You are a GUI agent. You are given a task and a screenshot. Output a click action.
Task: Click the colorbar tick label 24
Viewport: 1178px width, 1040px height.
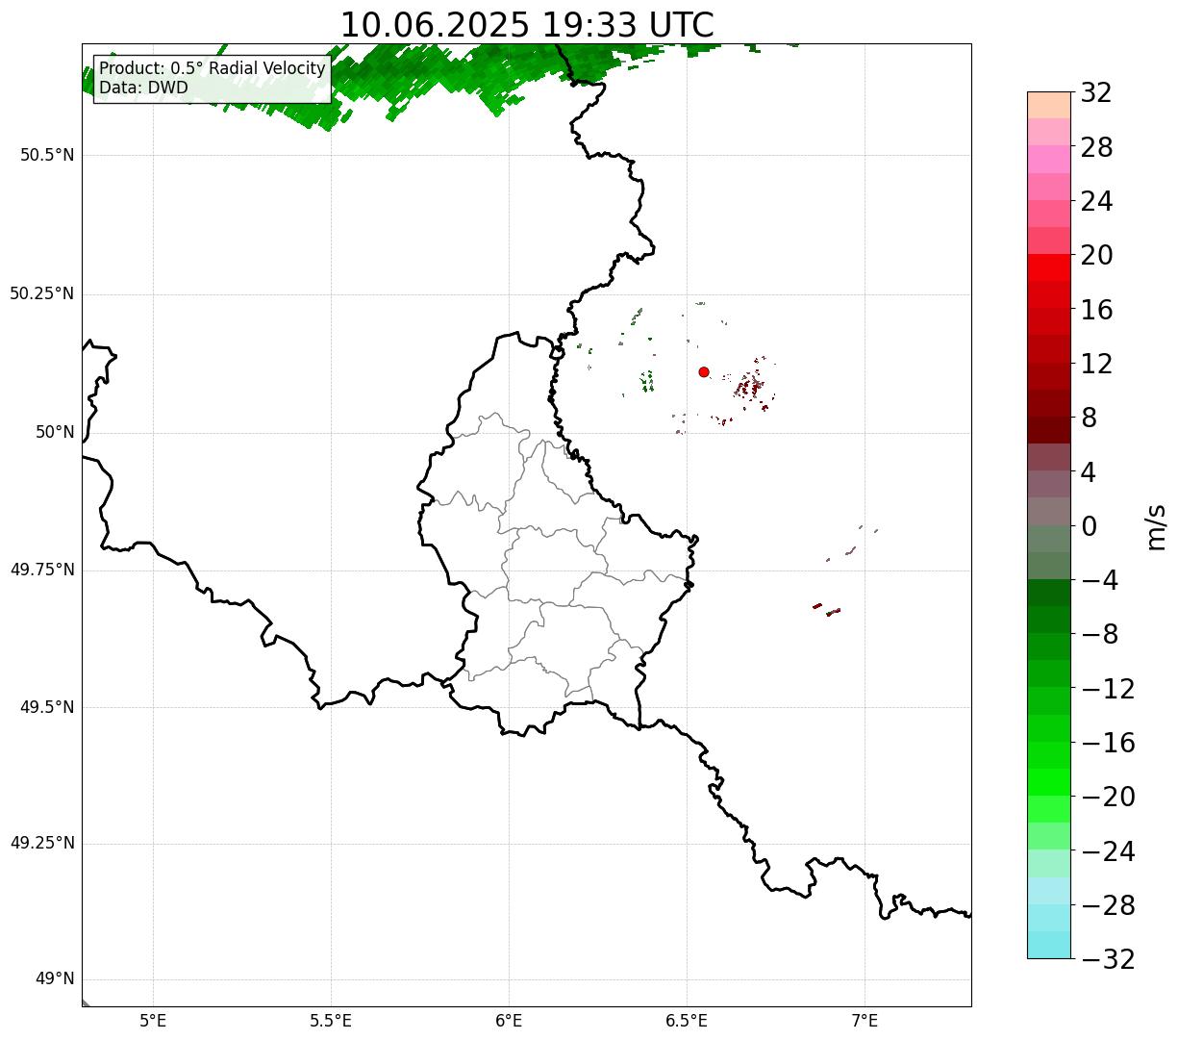tap(1096, 201)
